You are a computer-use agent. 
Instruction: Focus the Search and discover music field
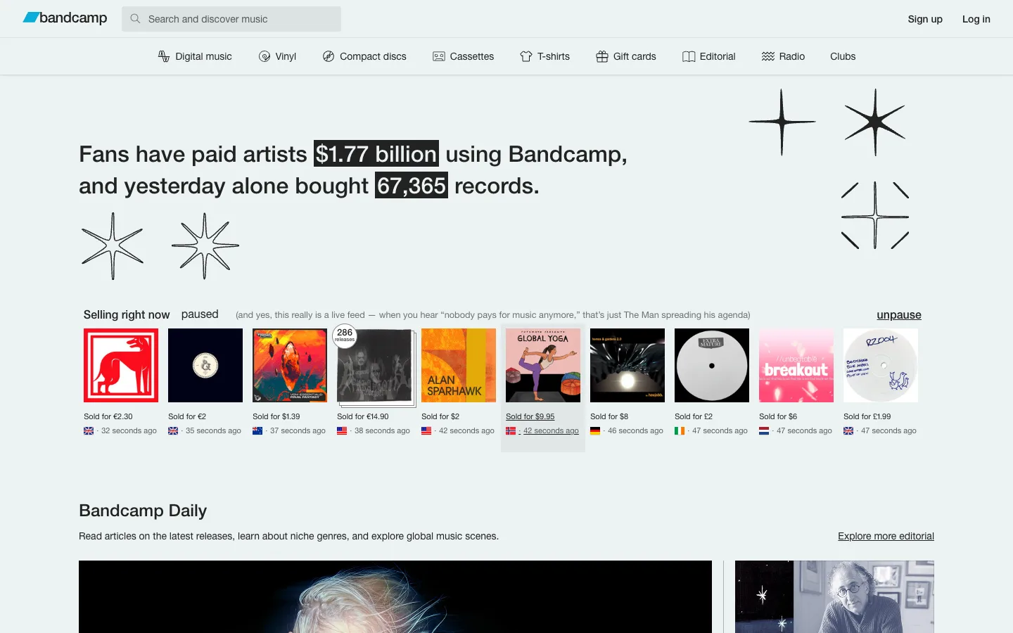tap(231, 19)
